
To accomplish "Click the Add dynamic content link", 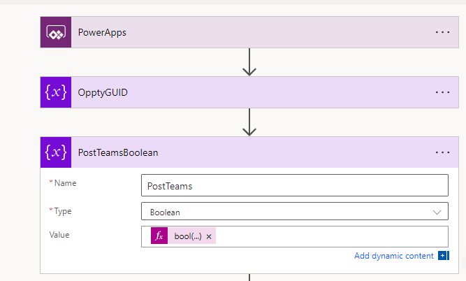I will point(393,256).
